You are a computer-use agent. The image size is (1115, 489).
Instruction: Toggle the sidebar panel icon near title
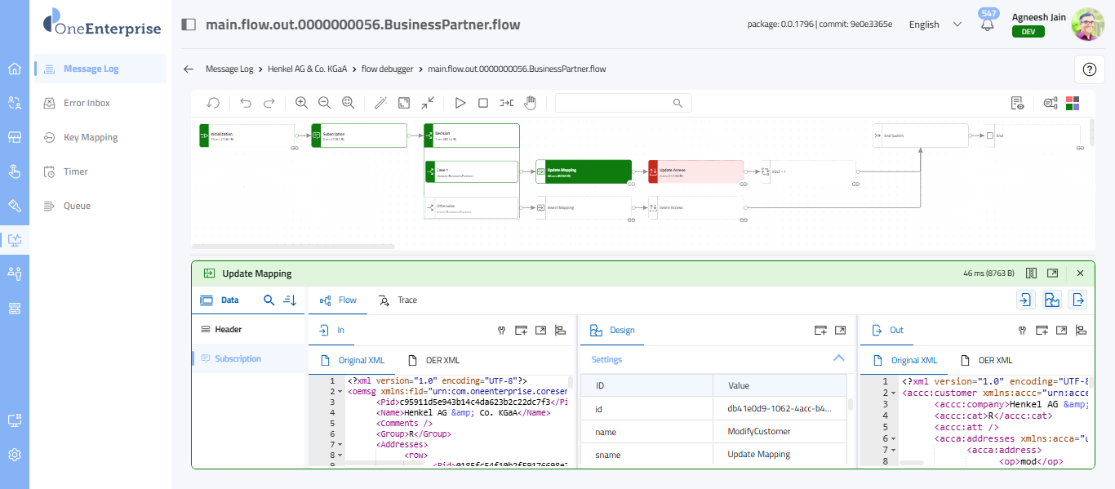[x=189, y=24]
